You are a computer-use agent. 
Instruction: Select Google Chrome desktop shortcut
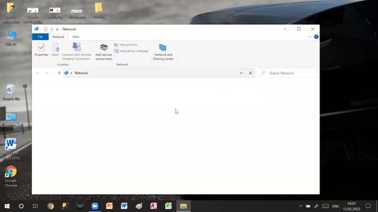(x=11, y=177)
